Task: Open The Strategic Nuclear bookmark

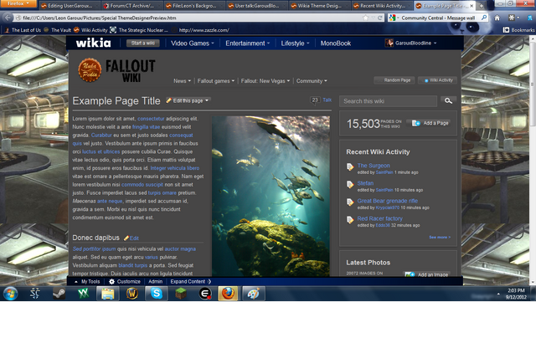Action: coord(139,30)
